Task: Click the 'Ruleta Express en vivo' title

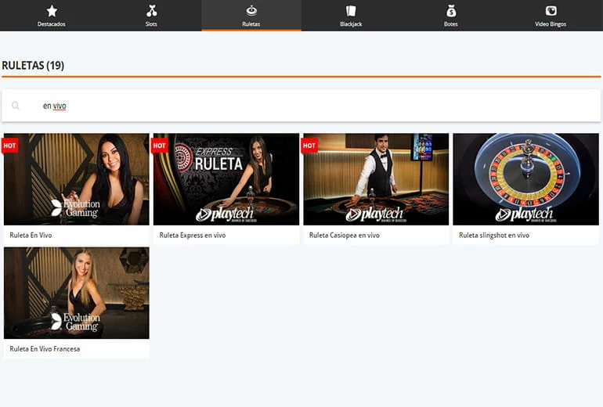Action: [x=193, y=236]
